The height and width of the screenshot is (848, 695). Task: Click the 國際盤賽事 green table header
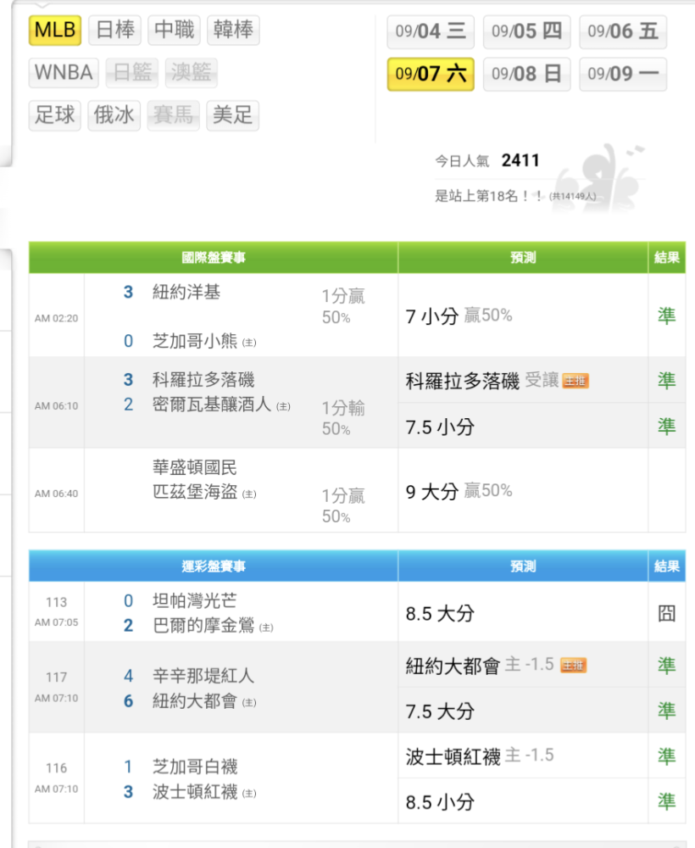(x=214, y=258)
